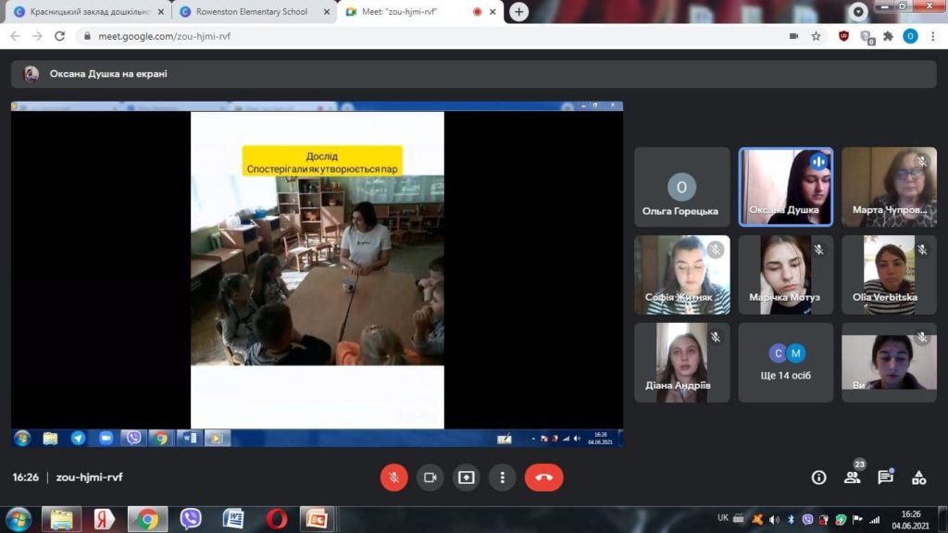This screenshot has width=948, height=533.
Task: Select the Оксана Душка participant tile
Action: 786,187
